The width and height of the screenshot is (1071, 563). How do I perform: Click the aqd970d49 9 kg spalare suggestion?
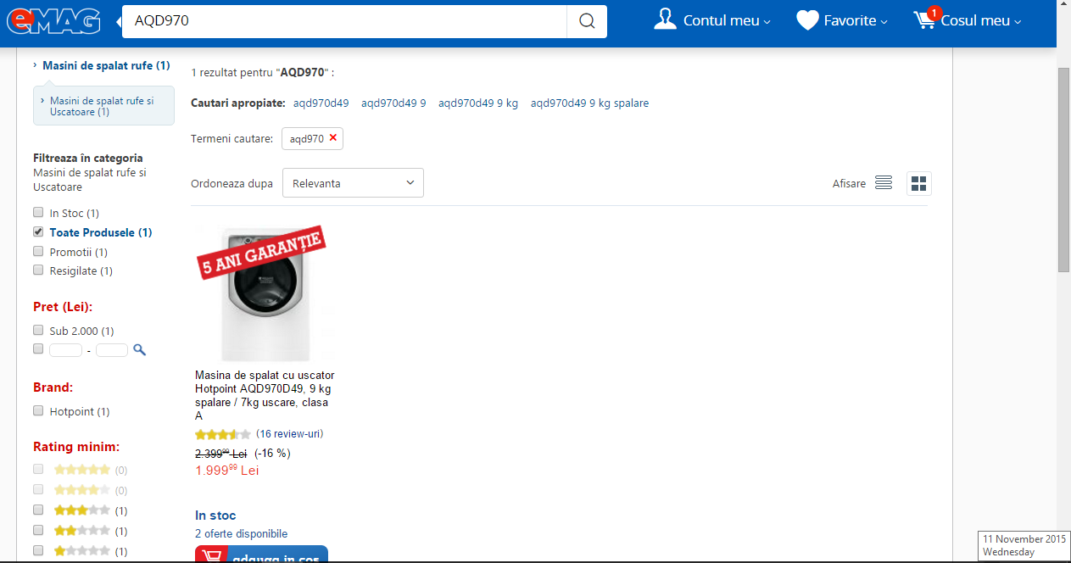(x=590, y=103)
